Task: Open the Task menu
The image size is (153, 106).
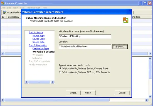Action: tap(22, 8)
